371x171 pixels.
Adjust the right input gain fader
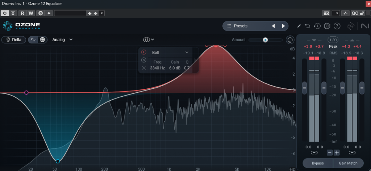pos(324,88)
